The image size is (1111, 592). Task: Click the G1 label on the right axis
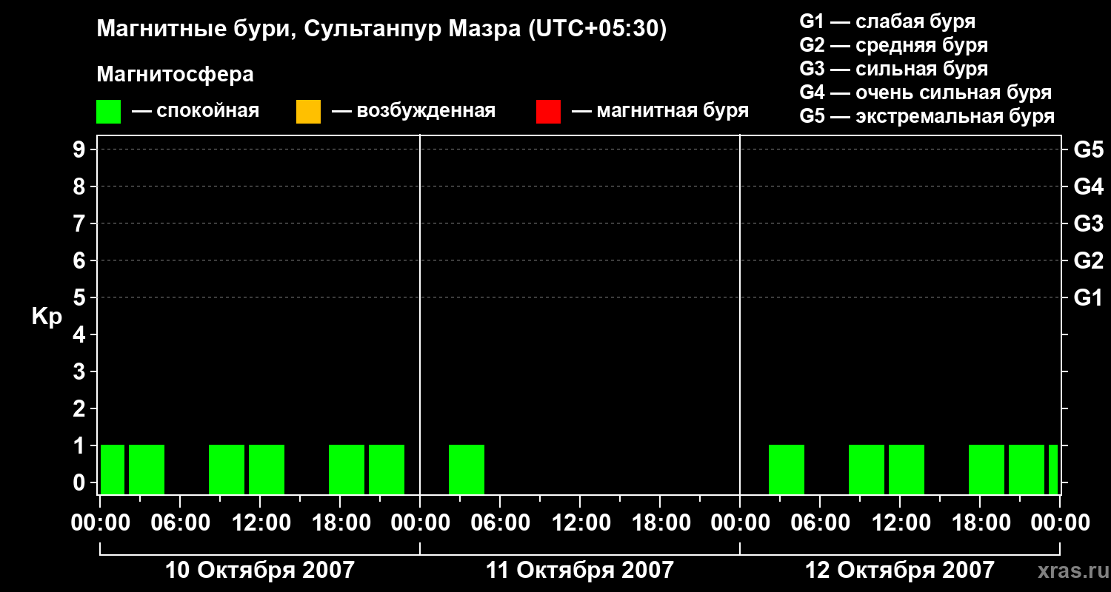(x=1088, y=298)
